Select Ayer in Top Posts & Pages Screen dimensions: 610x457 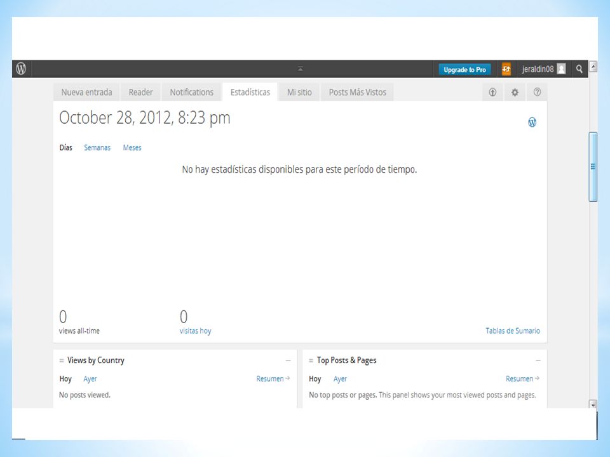(340, 379)
